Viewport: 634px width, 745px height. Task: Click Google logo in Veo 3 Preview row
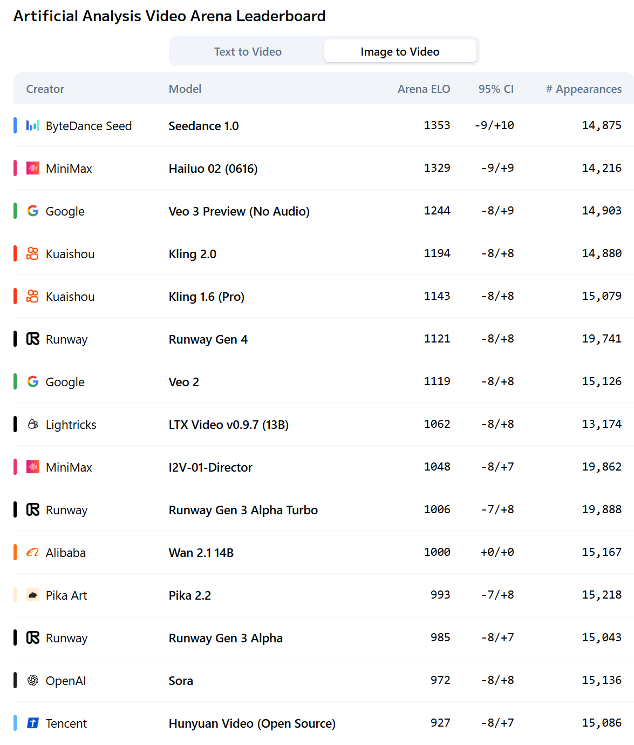click(x=33, y=211)
